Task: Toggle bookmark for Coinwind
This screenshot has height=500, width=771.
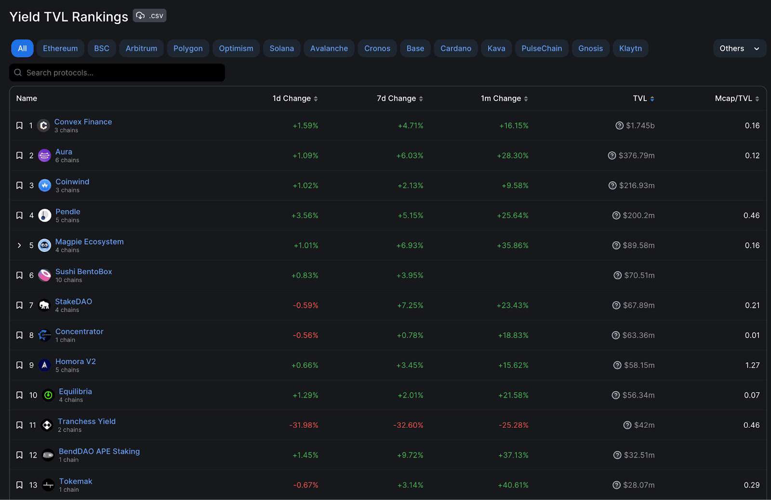Action: (x=19, y=185)
